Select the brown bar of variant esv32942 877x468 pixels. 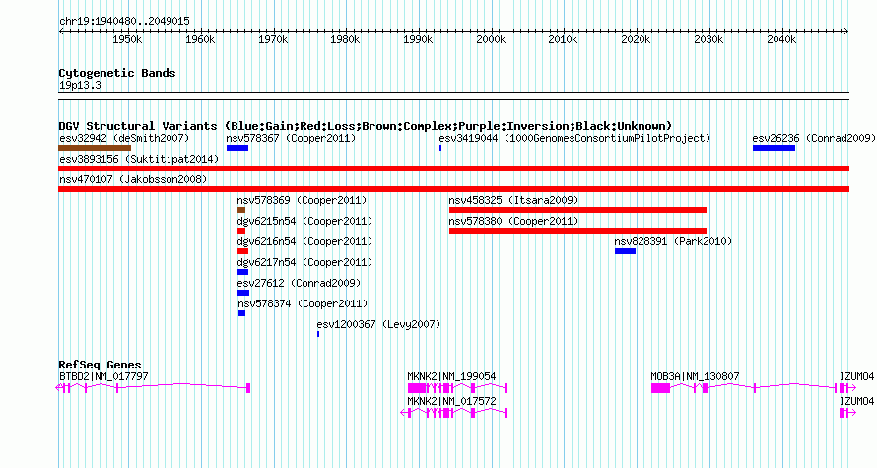pos(95,148)
